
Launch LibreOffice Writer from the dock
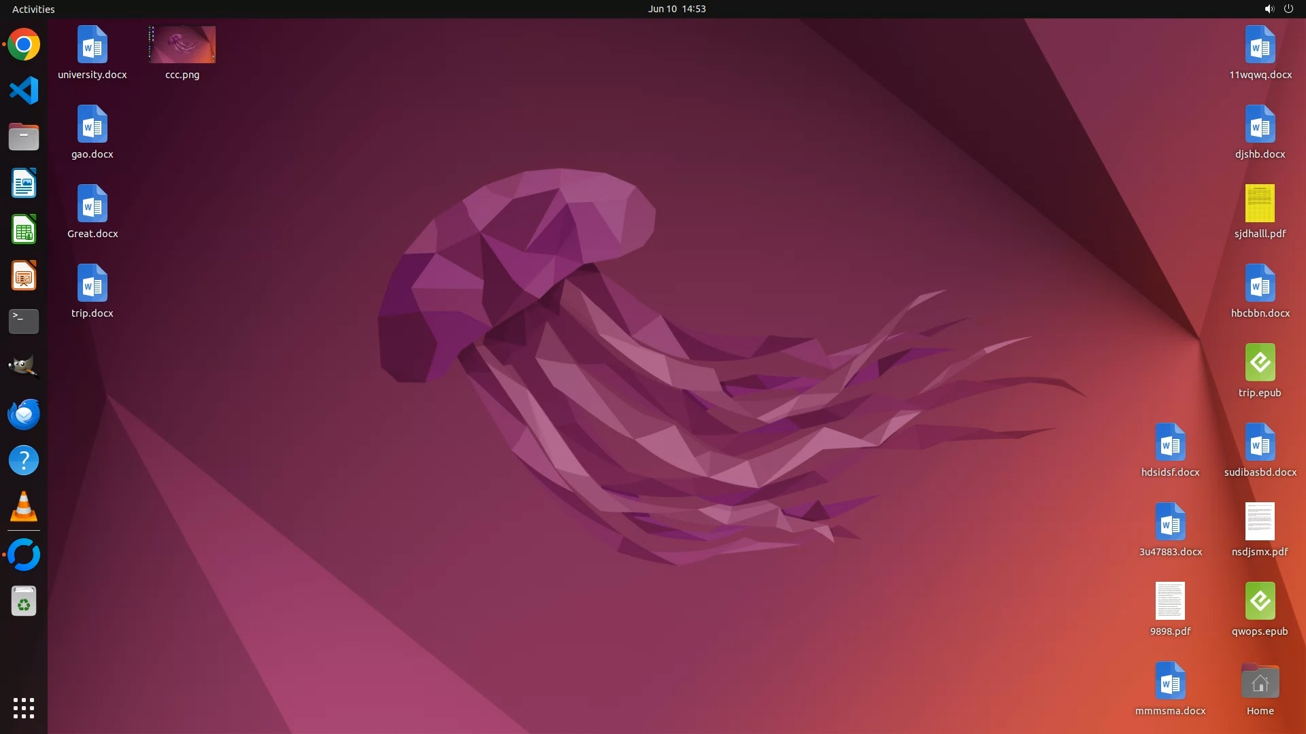pos(24,183)
